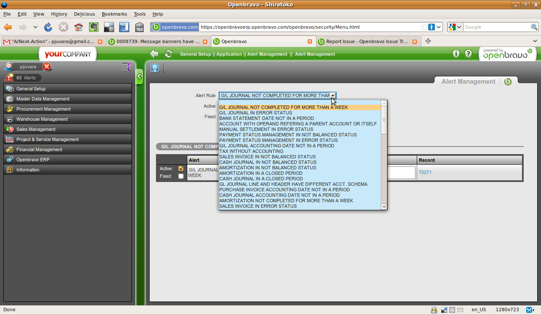Click the Google search input field
The image size is (541, 315).
tap(497, 27)
